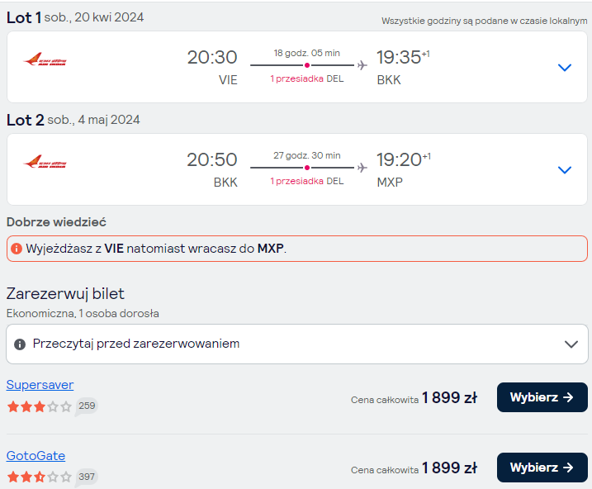This screenshot has height=489, width=592.
Task: Click the orange warning icon in the VIE/MXP notice
Action: 17,249
